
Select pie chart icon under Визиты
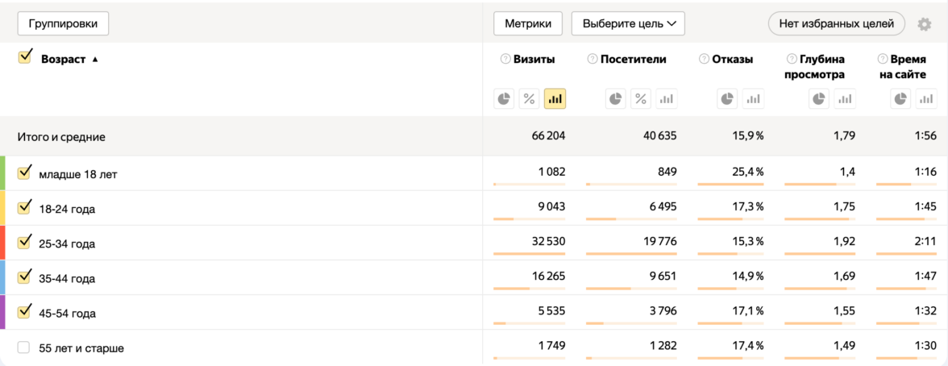pos(505,98)
